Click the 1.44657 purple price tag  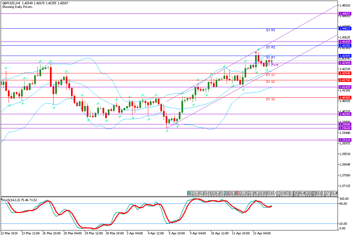(x=345, y=14)
